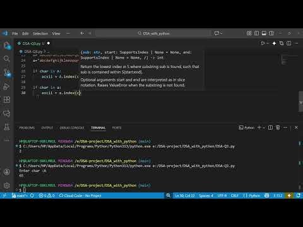Select the Terminal panel tab
This screenshot has height=227, width=303.
click(x=98, y=128)
